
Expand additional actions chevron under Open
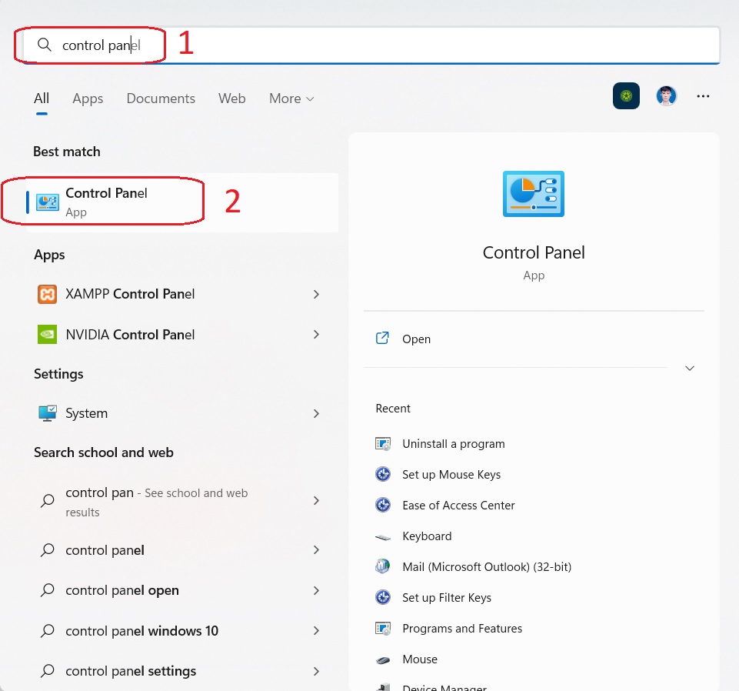(689, 369)
